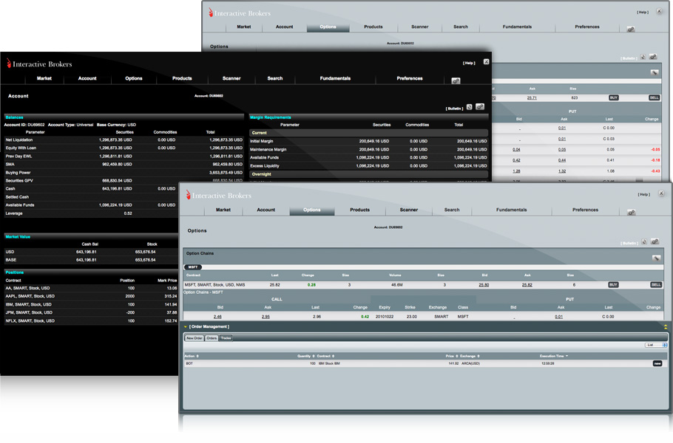This screenshot has width=673, height=443.
Task: Open Scanner tab in black Account window
Action: (231, 78)
